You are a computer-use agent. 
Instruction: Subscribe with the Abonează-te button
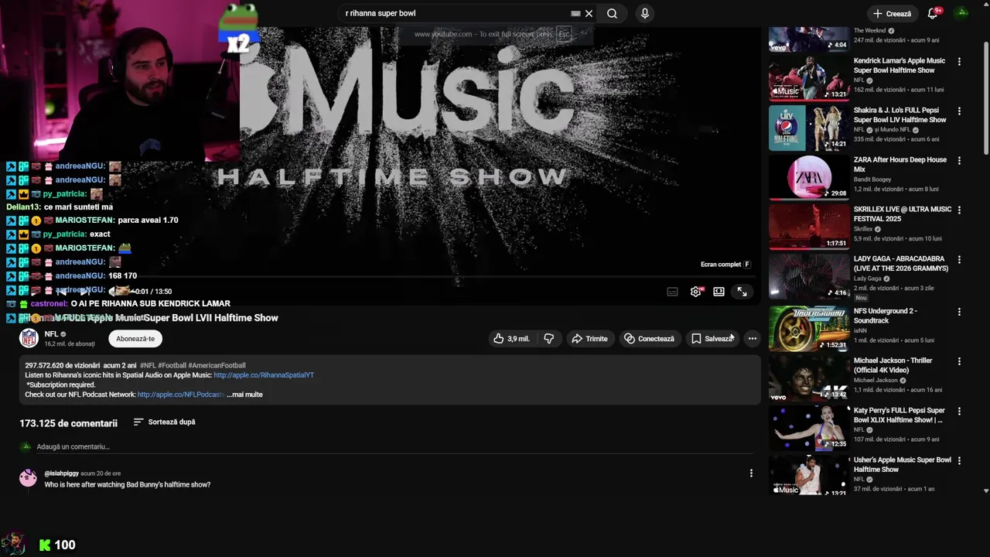(135, 339)
